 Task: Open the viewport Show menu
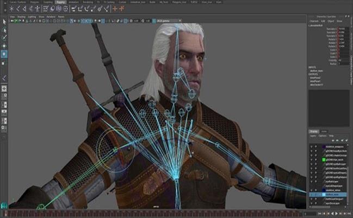(x=41, y=17)
